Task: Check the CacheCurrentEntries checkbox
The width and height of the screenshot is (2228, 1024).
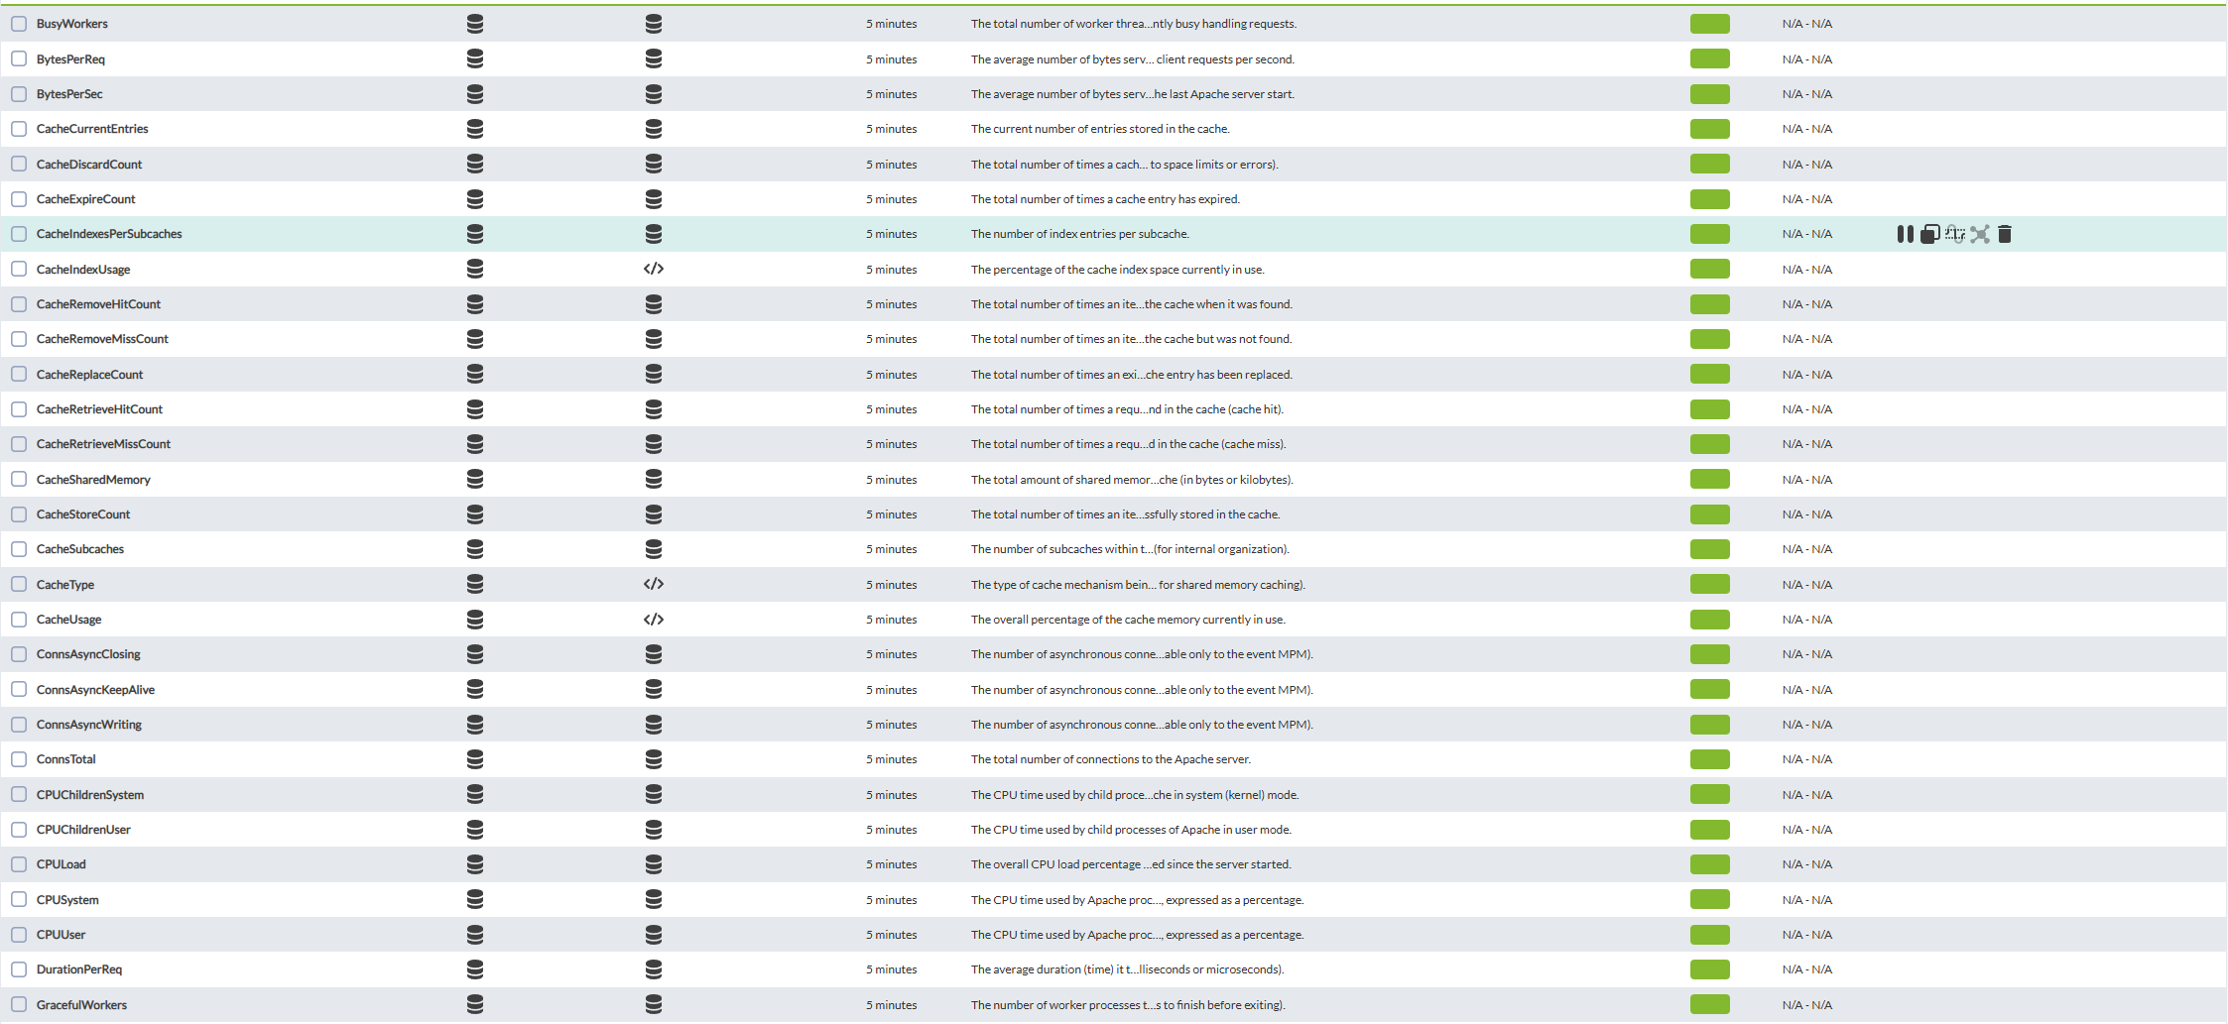Action: click(x=19, y=129)
